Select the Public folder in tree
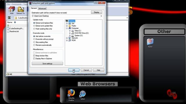This screenshot has width=186, height=104. [x=74, y=26]
